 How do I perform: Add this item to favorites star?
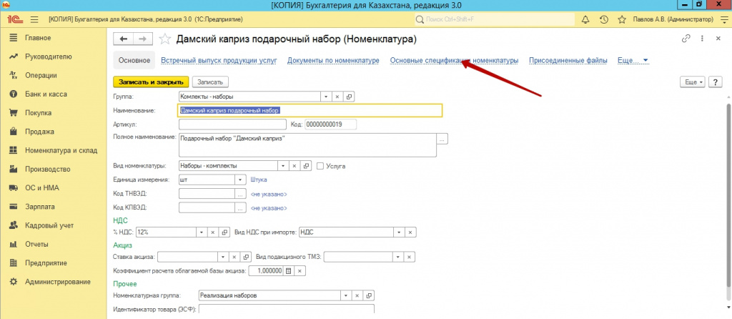pyautogui.click(x=165, y=39)
